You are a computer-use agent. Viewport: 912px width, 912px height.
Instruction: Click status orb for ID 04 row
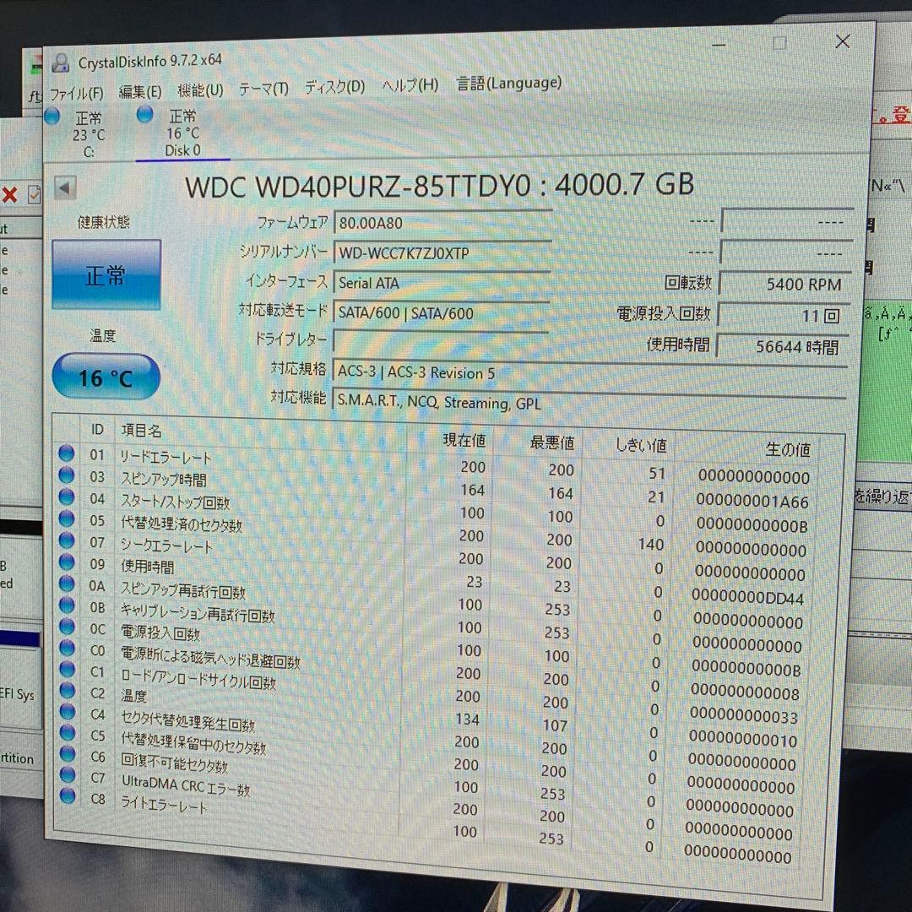pyautogui.click(x=67, y=497)
